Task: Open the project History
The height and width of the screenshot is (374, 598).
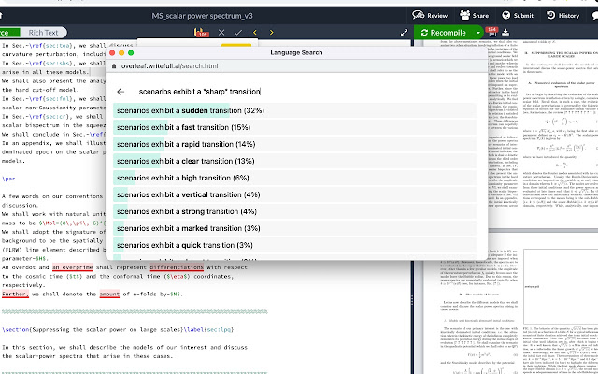Action: tap(562, 15)
